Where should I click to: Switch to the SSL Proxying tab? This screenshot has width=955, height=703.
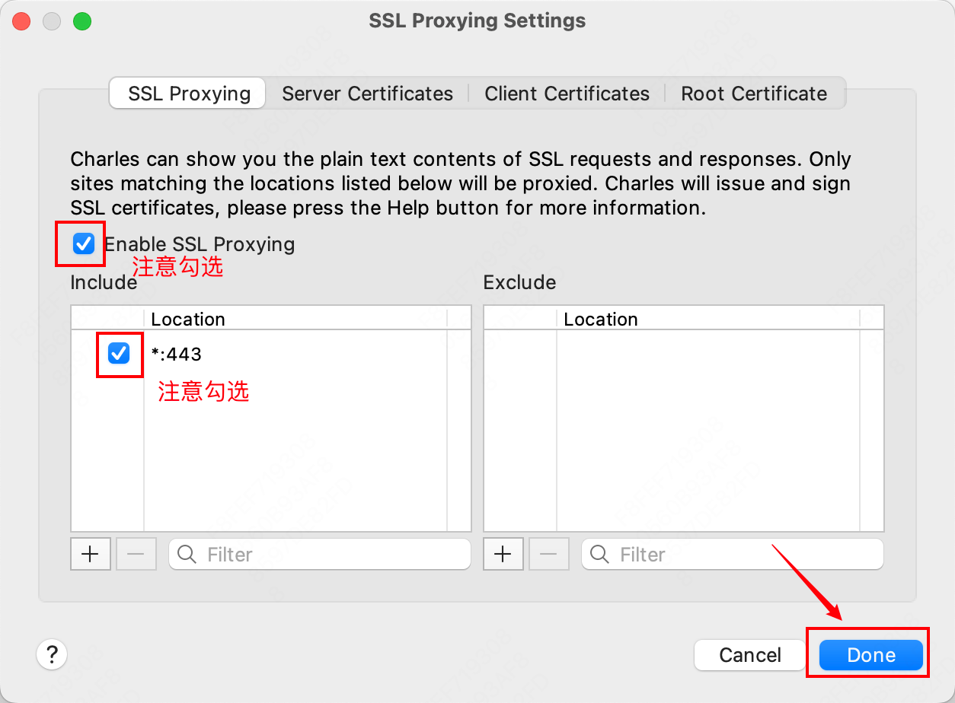tap(188, 94)
